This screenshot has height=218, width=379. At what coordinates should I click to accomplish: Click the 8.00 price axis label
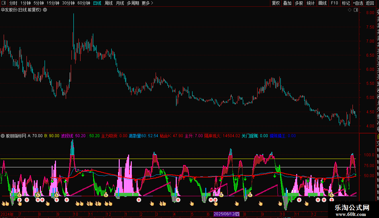[x=370, y=13]
